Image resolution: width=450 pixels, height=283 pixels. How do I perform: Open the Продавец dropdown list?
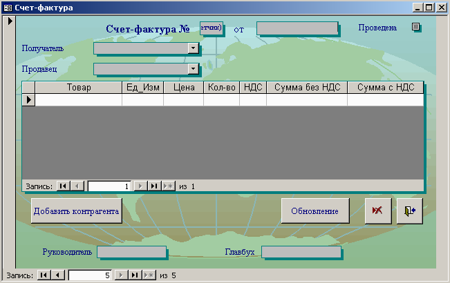pyautogui.click(x=193, y=69)
